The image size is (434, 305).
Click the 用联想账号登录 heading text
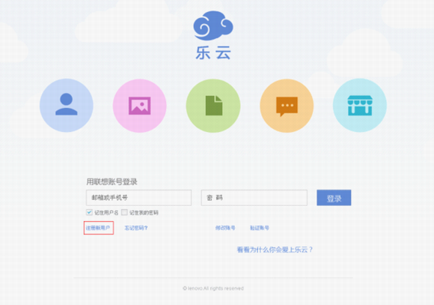point(111,182)
